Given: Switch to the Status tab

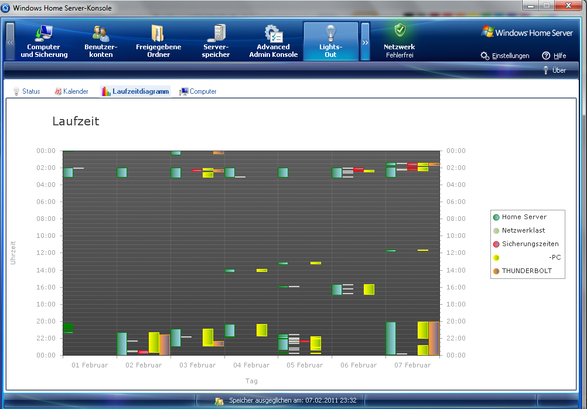Looking at the screenshot, I should 26,91.
